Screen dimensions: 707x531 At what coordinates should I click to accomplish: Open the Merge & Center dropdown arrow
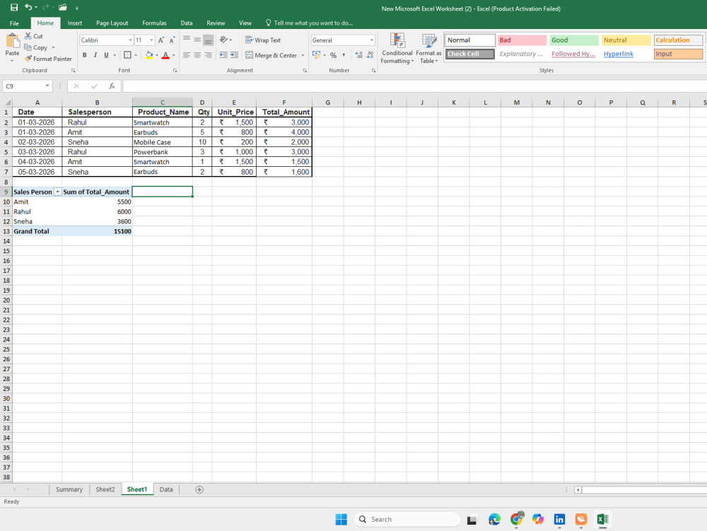point(303,55)
